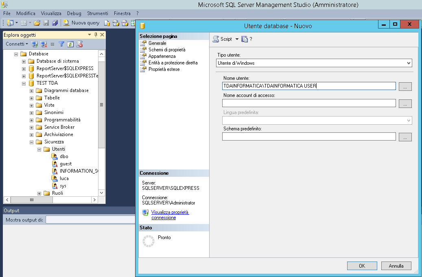
Task: Select the dbo user
Action: (64, 156)
